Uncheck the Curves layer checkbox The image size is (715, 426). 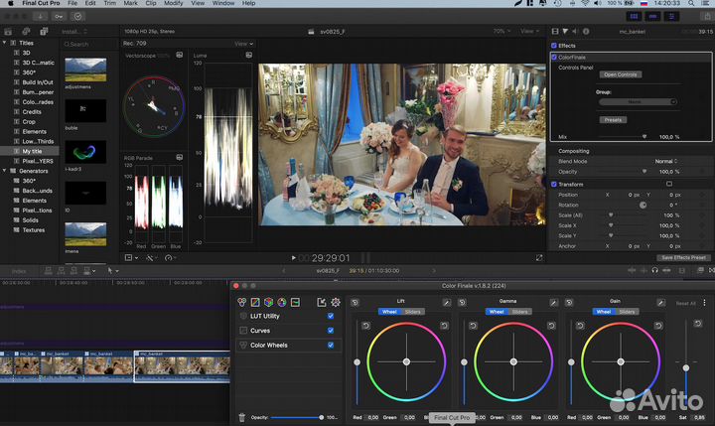coord(331,331)
